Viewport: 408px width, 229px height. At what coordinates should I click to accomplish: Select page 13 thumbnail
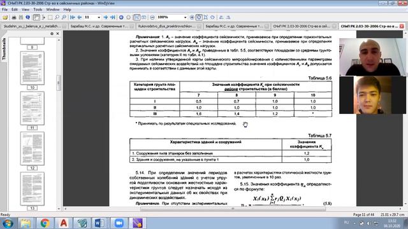point(33,189)
